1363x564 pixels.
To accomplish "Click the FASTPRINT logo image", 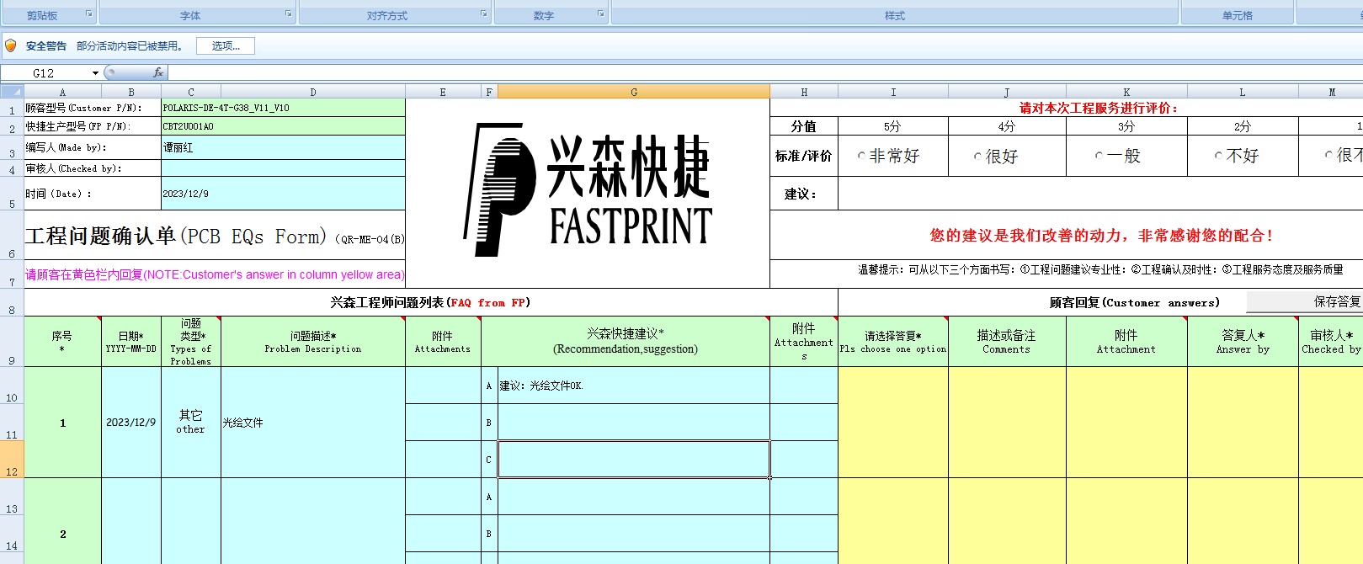I will pos(588,189).
